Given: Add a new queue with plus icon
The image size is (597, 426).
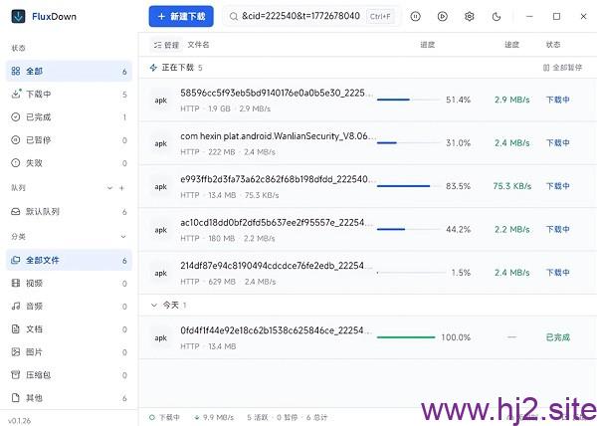Looking at the screenshot, I should 121,188.
